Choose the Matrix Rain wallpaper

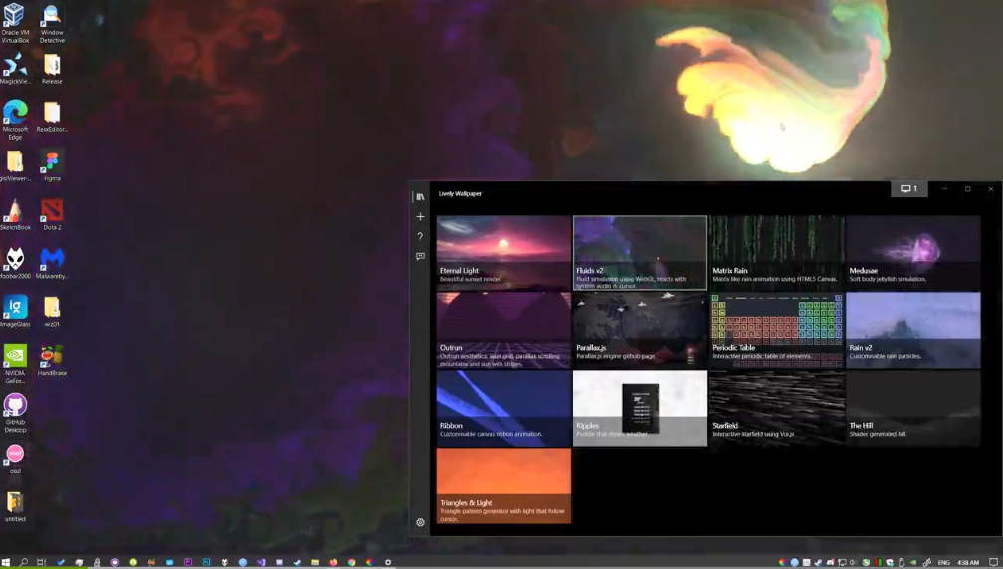tap(776, 254)
